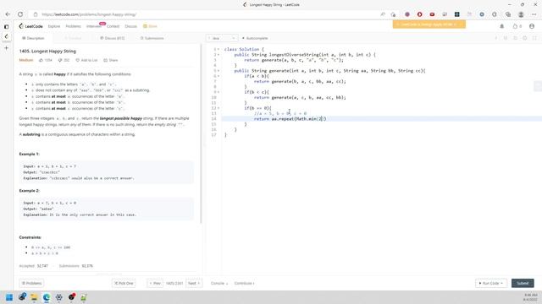The image size is (542, 304).
Task: Click the Example 1 heading
Action: [29, 154]
